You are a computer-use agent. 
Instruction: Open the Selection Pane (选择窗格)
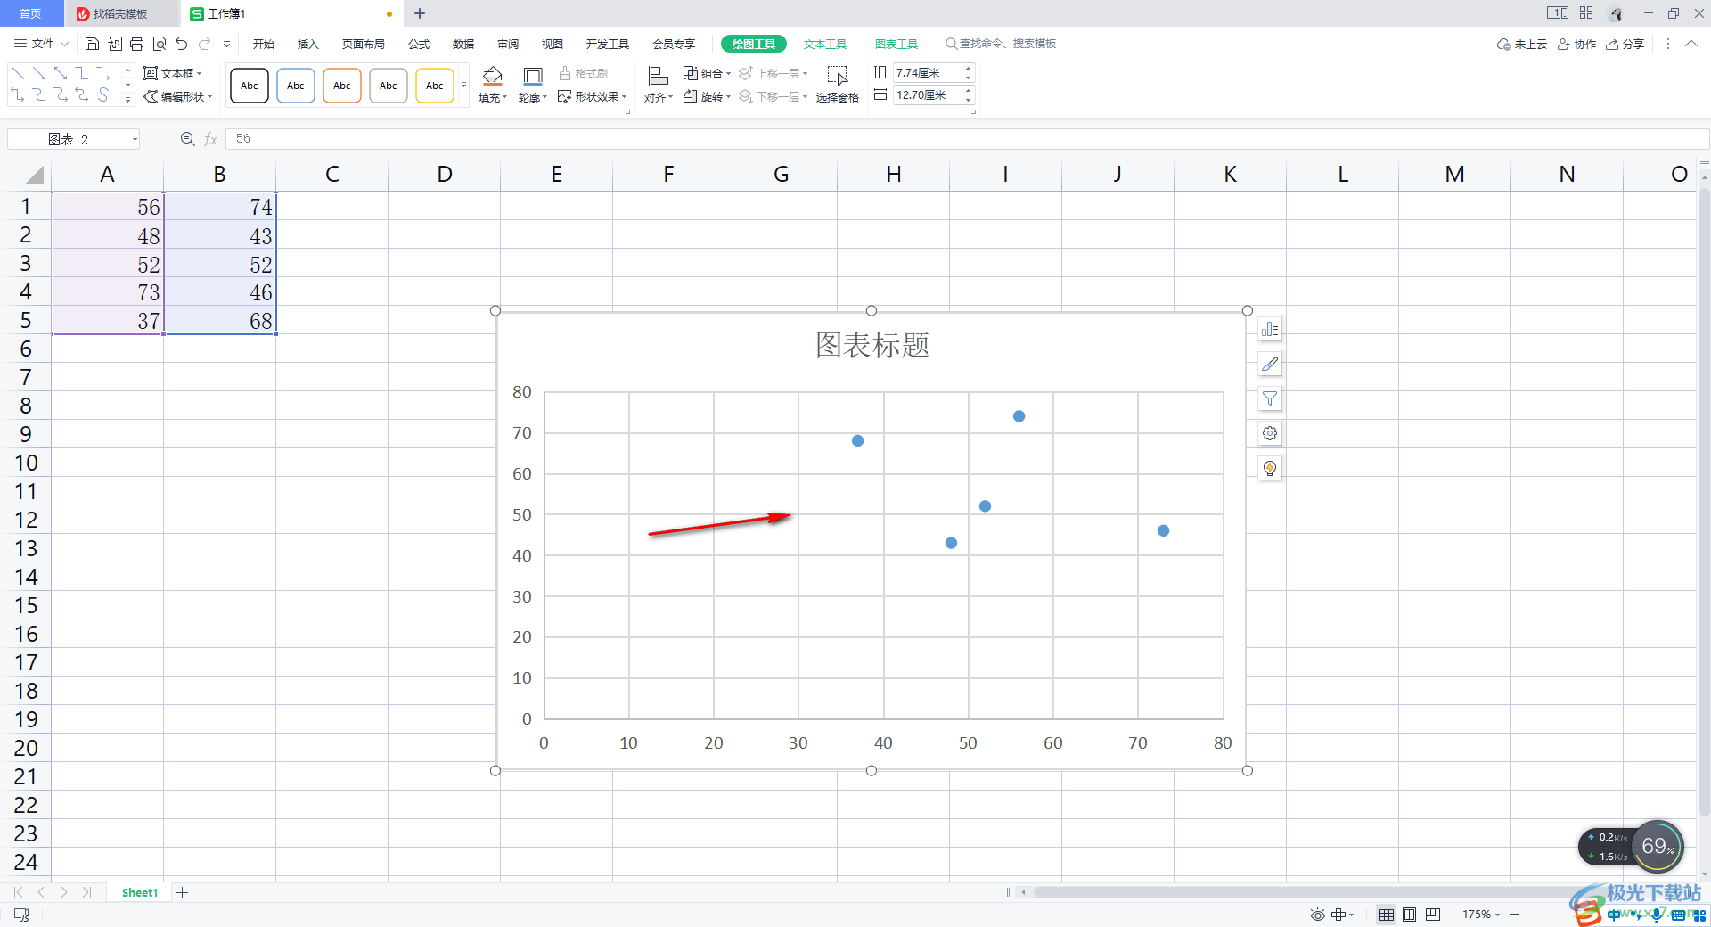coord(837,85)
